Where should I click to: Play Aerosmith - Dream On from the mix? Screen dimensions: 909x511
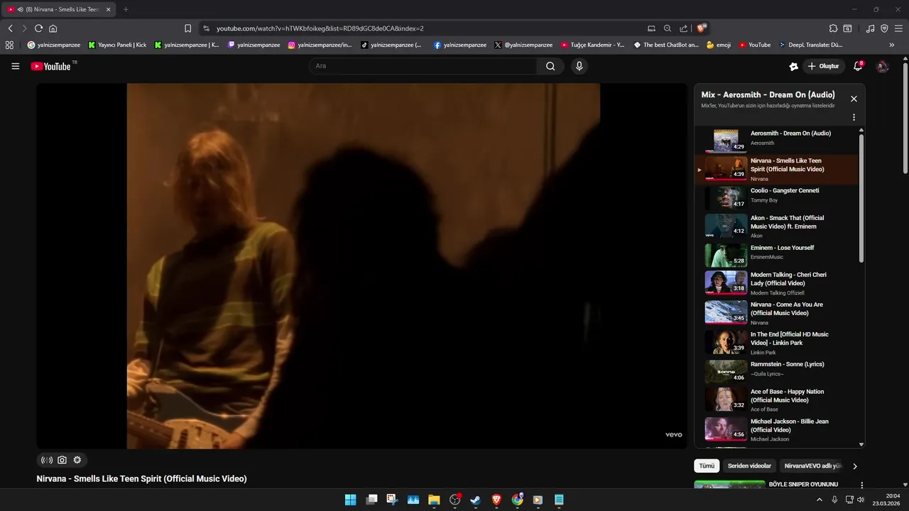[x=776, y=140]
